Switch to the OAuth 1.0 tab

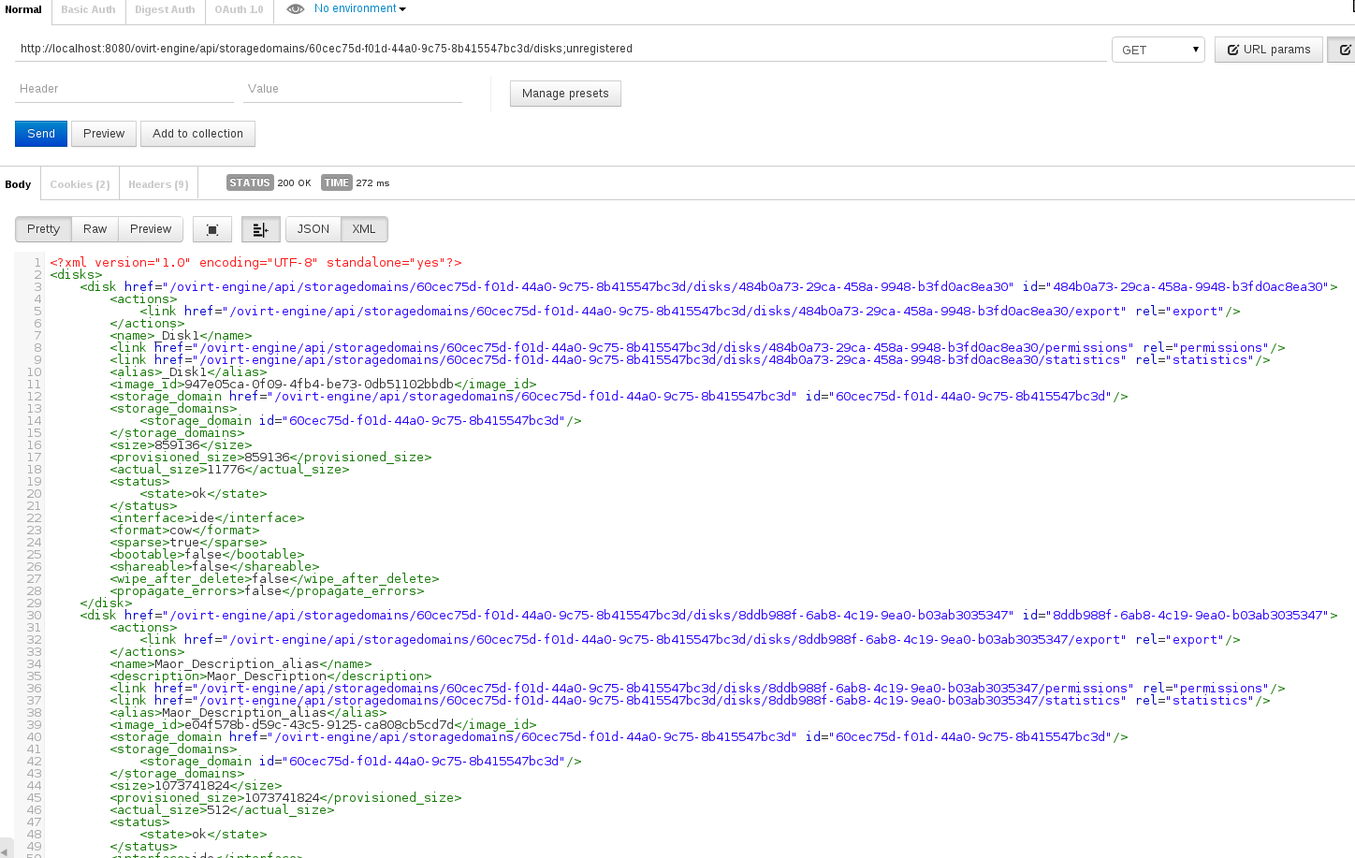[239, 10]
